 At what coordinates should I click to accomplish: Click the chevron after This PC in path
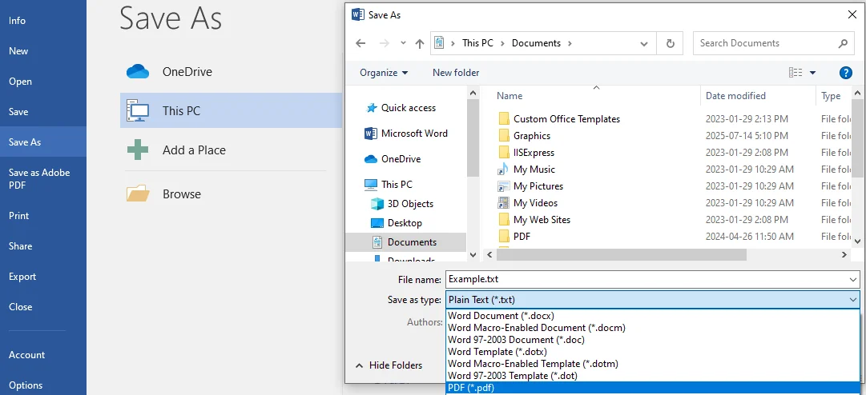pos(502,43)
